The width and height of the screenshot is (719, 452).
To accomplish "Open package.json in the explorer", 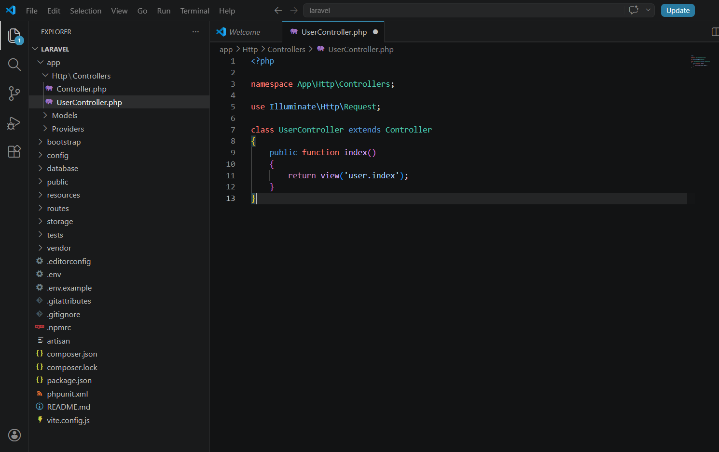I will (119, 380).
